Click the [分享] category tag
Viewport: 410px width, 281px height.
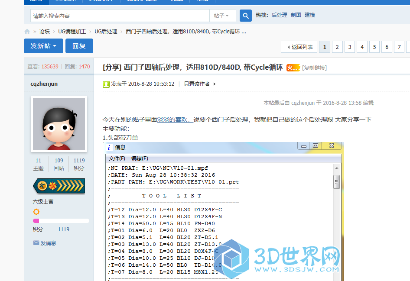click(x=112, y=68)
